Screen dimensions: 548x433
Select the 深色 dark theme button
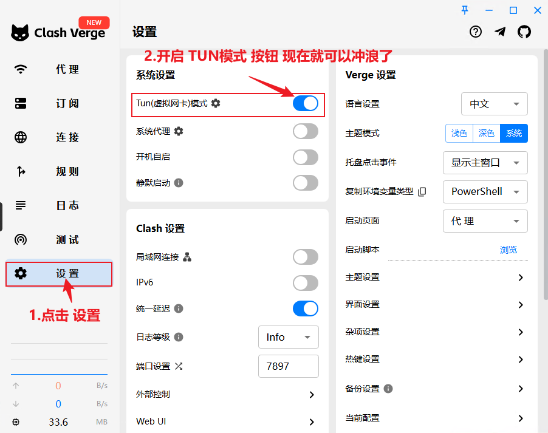pos(486,133)
